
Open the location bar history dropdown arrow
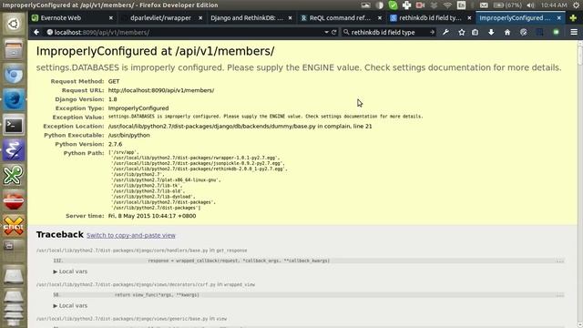tap(326, 33)
